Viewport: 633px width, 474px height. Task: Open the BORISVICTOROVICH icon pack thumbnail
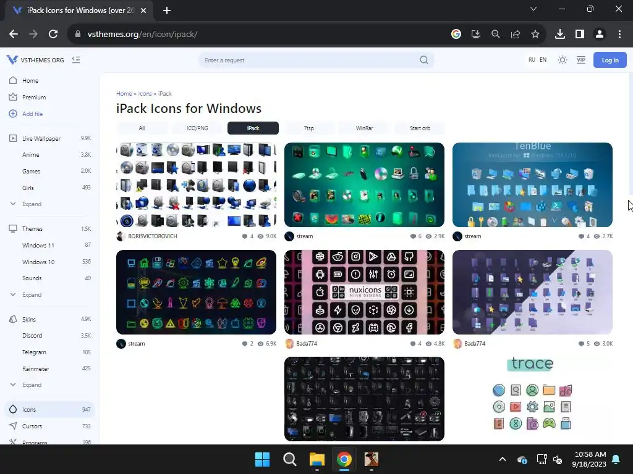point(196,185)
